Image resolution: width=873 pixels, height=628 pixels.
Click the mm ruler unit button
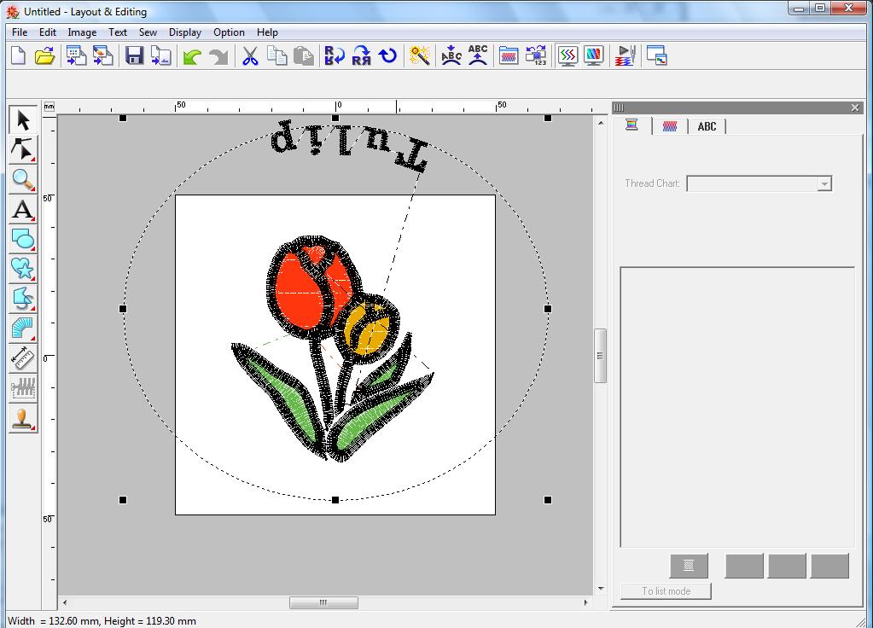pyautogui.click(x=49, y=107)
